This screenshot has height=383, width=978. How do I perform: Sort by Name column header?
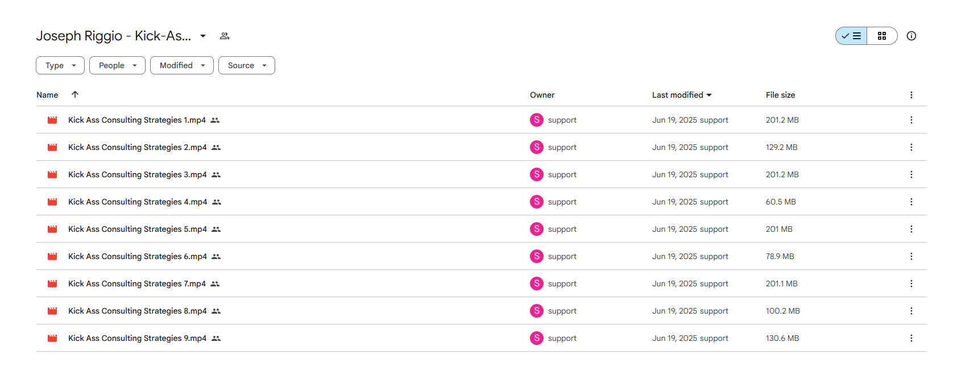(47, 95)
